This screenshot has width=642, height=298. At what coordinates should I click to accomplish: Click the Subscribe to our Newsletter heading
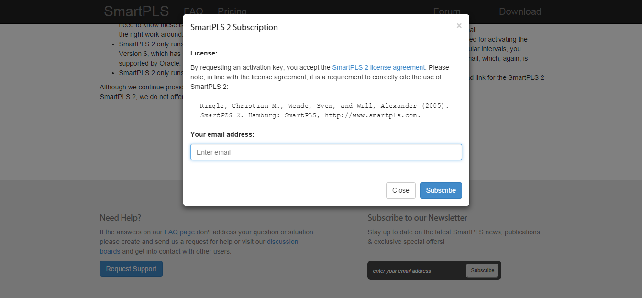point(417,218)
